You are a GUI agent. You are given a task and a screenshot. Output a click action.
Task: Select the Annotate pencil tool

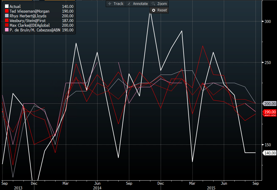[137, 4]
